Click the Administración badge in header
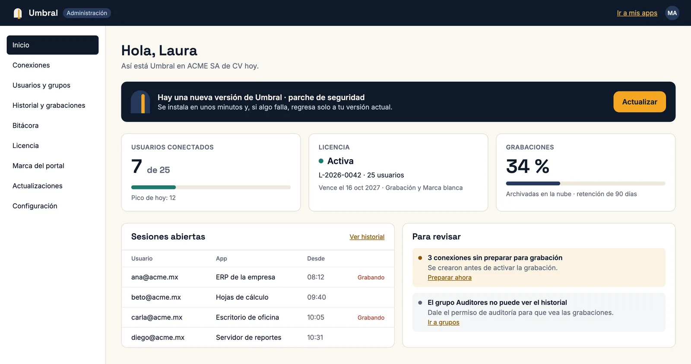691x364 pixels. [87, 13]
